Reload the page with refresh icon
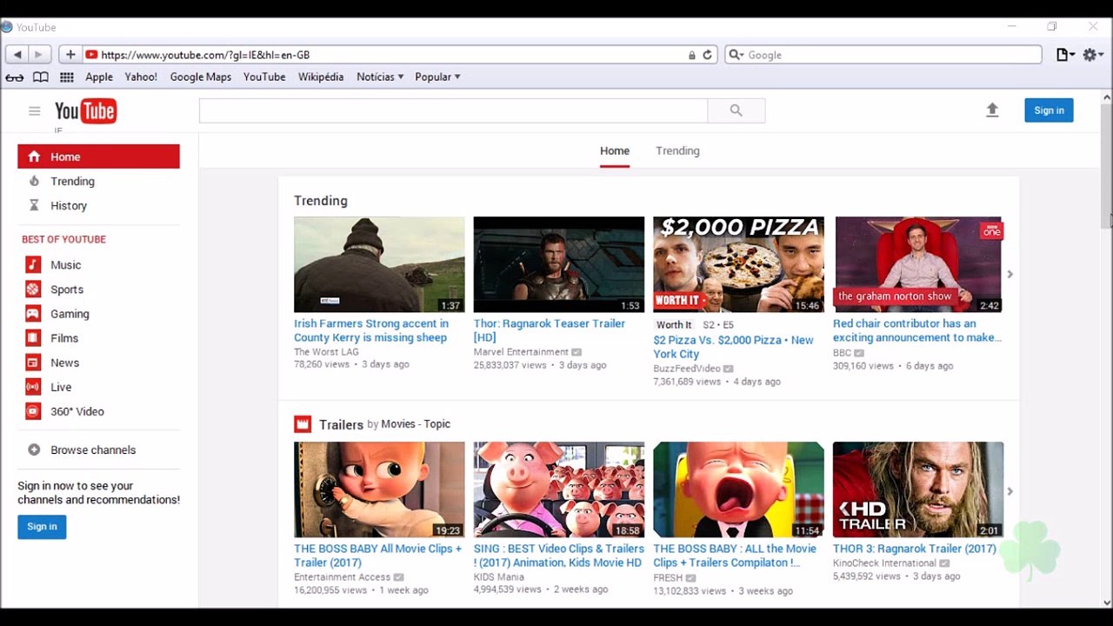 click(707, 55)
